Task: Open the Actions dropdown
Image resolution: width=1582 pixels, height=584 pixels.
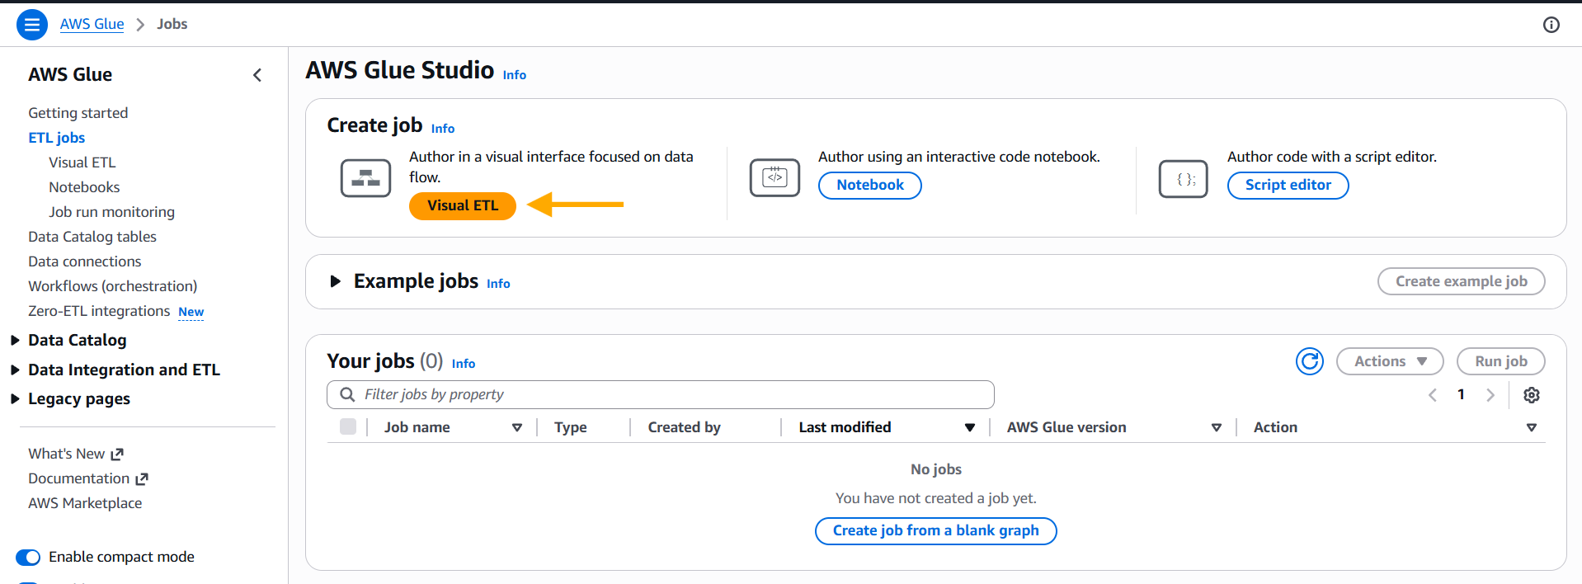Action: (1390, 361)
